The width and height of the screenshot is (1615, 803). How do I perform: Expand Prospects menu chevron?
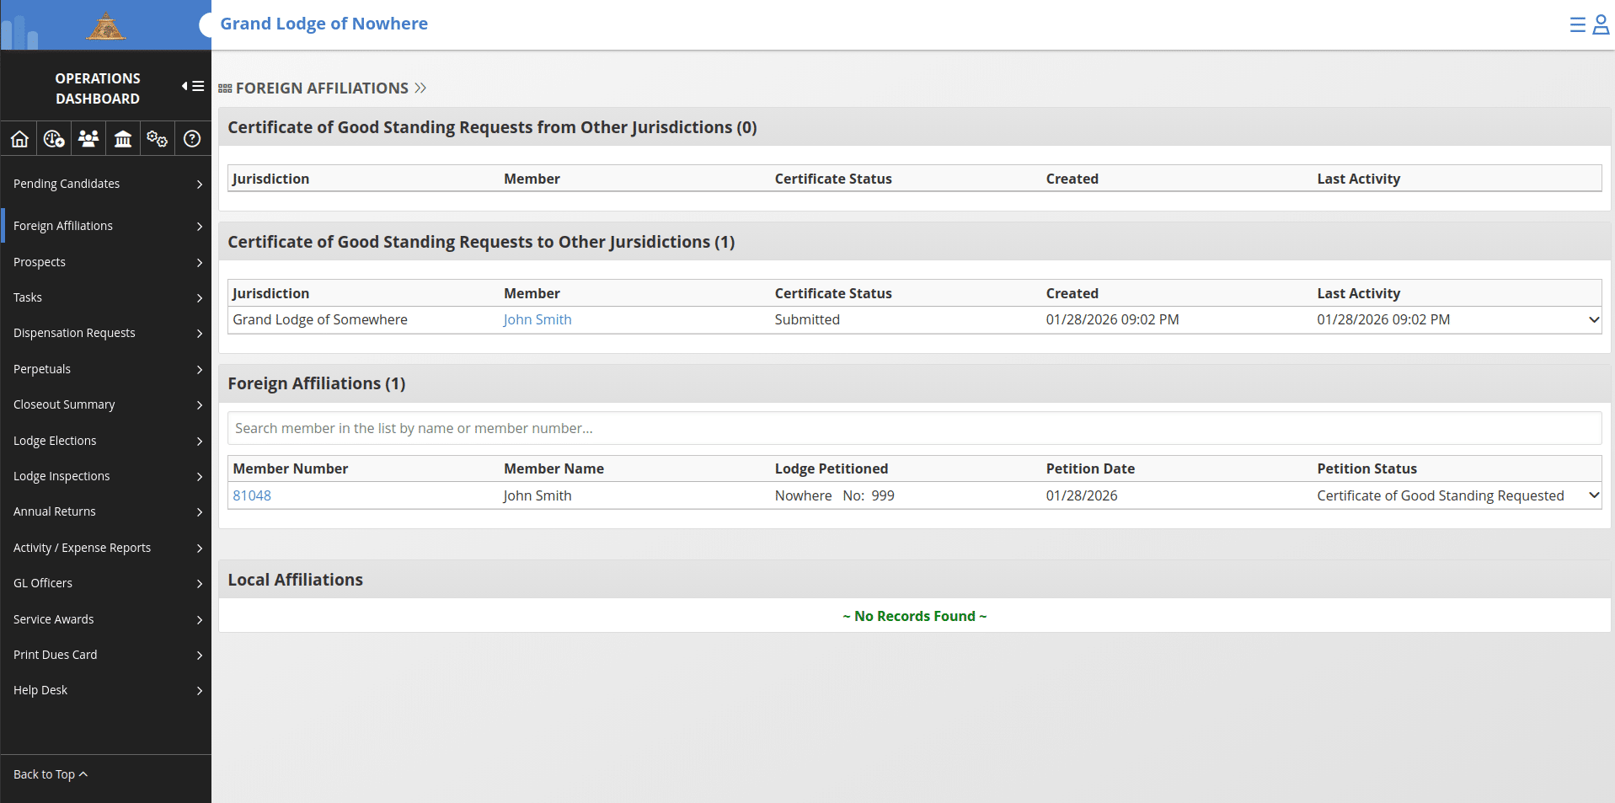tap(200, 262)
